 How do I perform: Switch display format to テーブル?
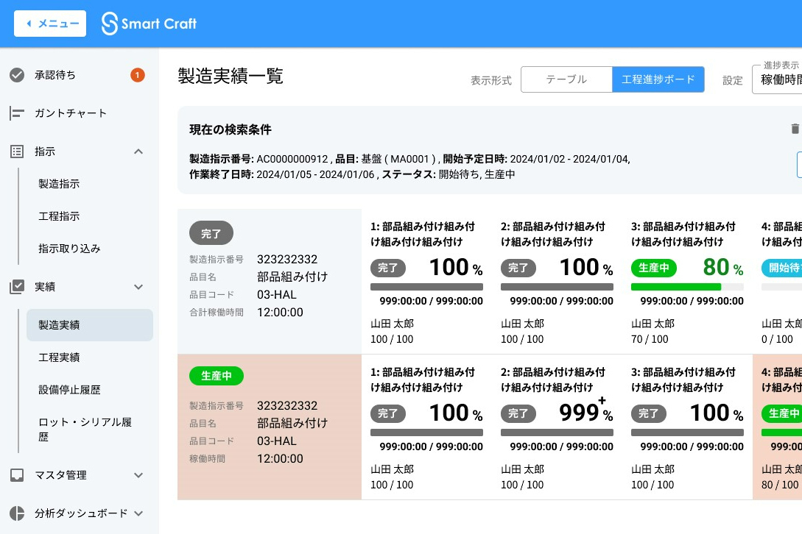[x=566, y=79]
